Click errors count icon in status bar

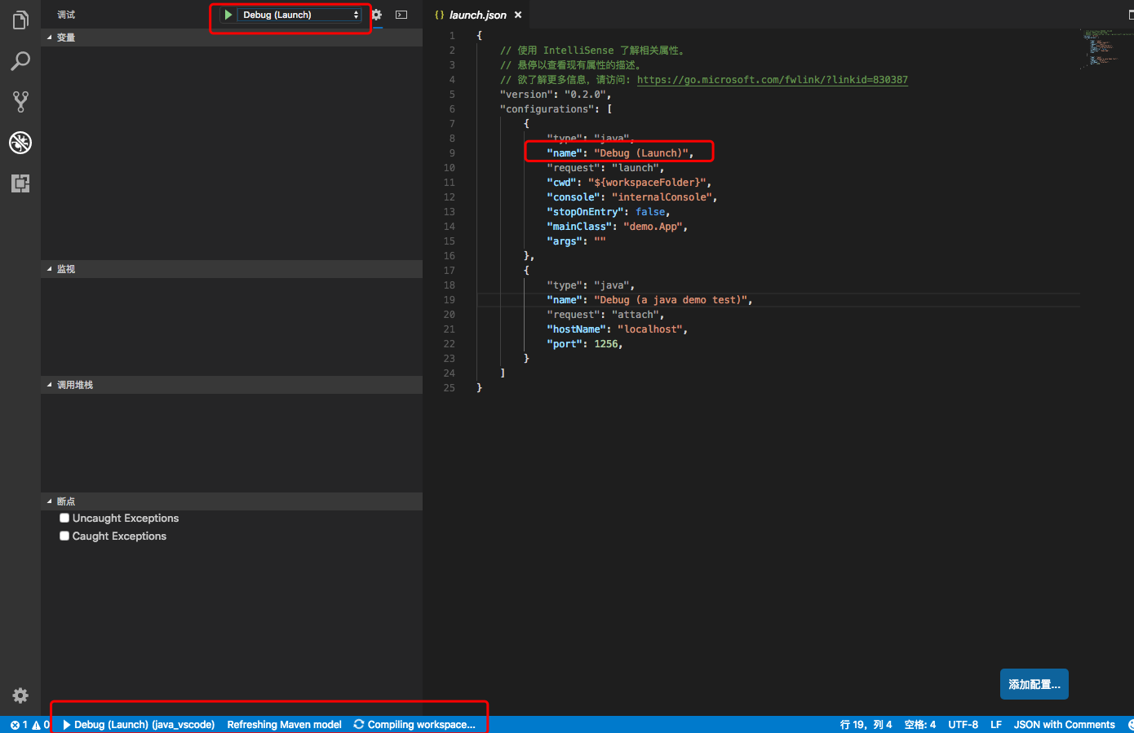18,725
